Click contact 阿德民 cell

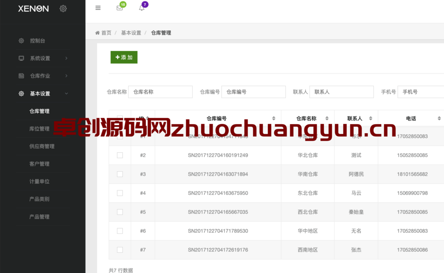356,174
